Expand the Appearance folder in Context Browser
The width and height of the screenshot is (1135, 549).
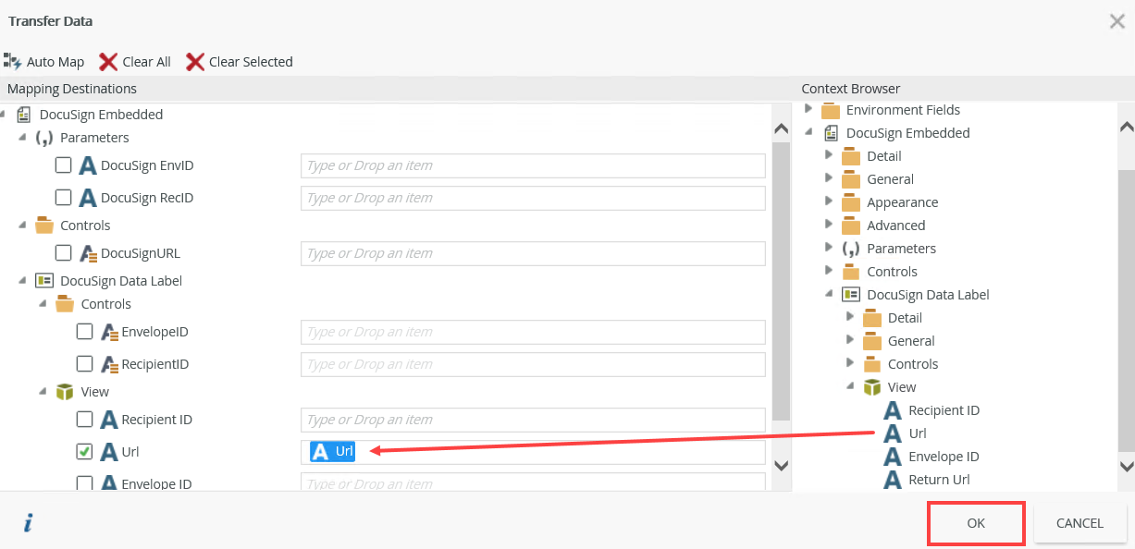click(x=829, y=201)
